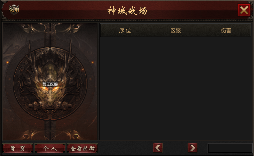Switch to the 首页 tab
The width and height of the screenshot is (254, 156).
tap(17, 148)
